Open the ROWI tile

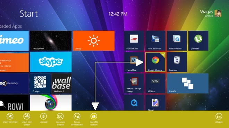pos(14,103)
